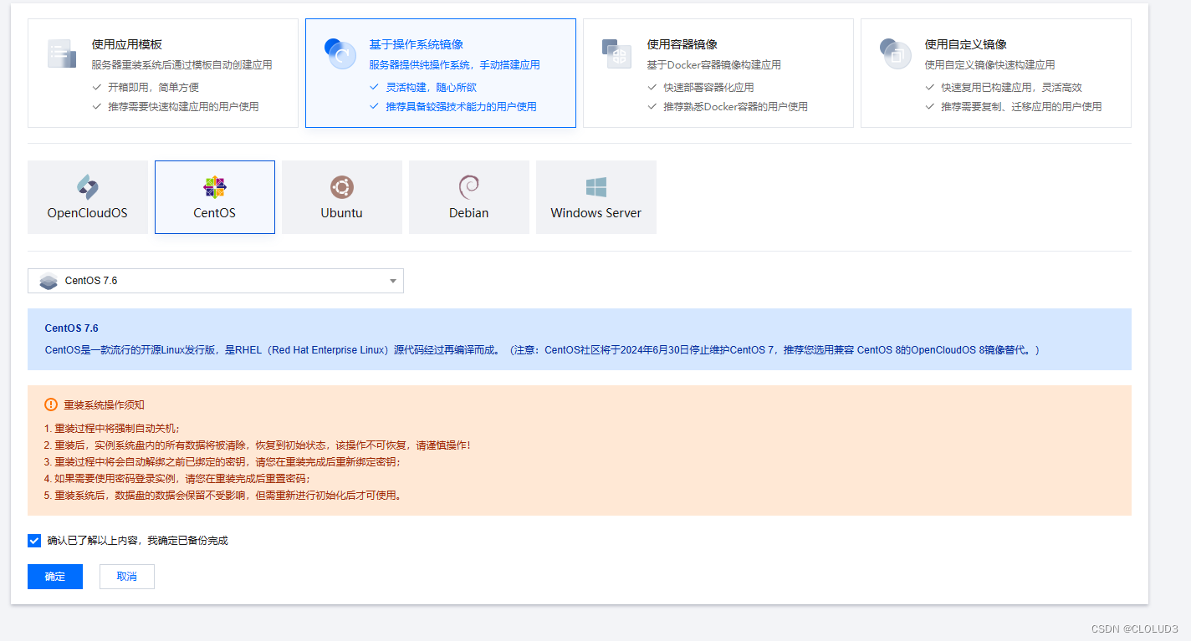The image size is (1191, 641).
Task: Click the notice line 4 about resetting password
Action: 177,479
